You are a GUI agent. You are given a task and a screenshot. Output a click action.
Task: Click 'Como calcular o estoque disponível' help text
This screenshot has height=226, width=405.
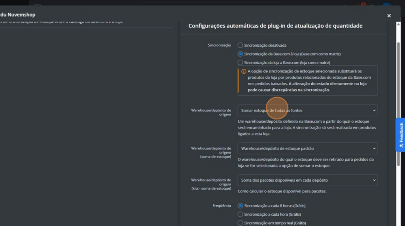coord(282,191)
